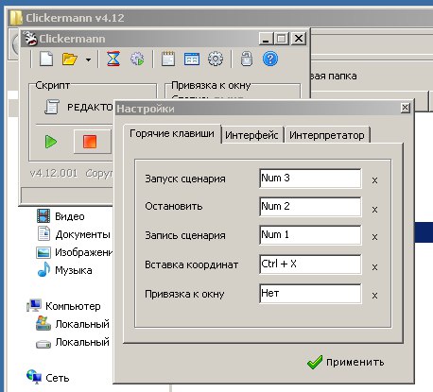Screen dimensions: 433x392
Task: Switch to the Горячие клавиши tab
Action: (172, 134)
